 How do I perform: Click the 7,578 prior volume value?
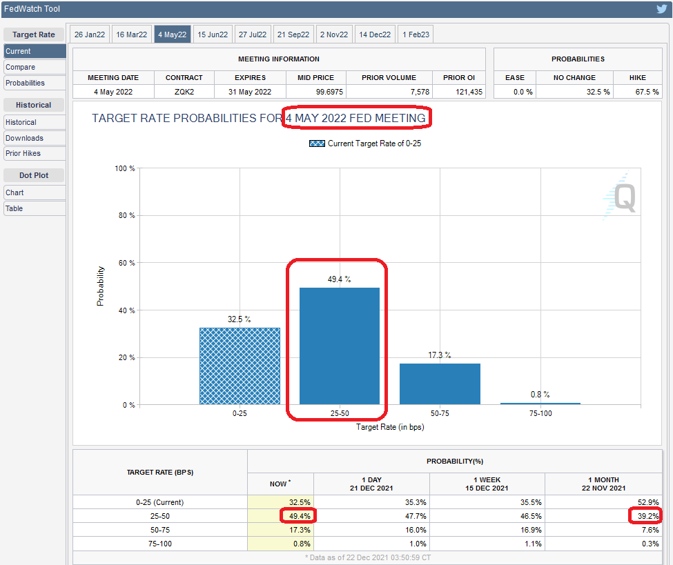[420, 92]
